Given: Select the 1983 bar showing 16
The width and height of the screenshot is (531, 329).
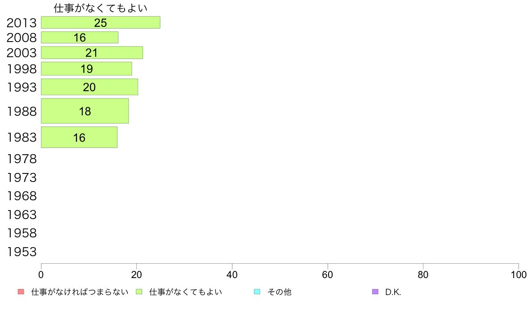Looking at the screenshot, I should [x=79, y=137].
